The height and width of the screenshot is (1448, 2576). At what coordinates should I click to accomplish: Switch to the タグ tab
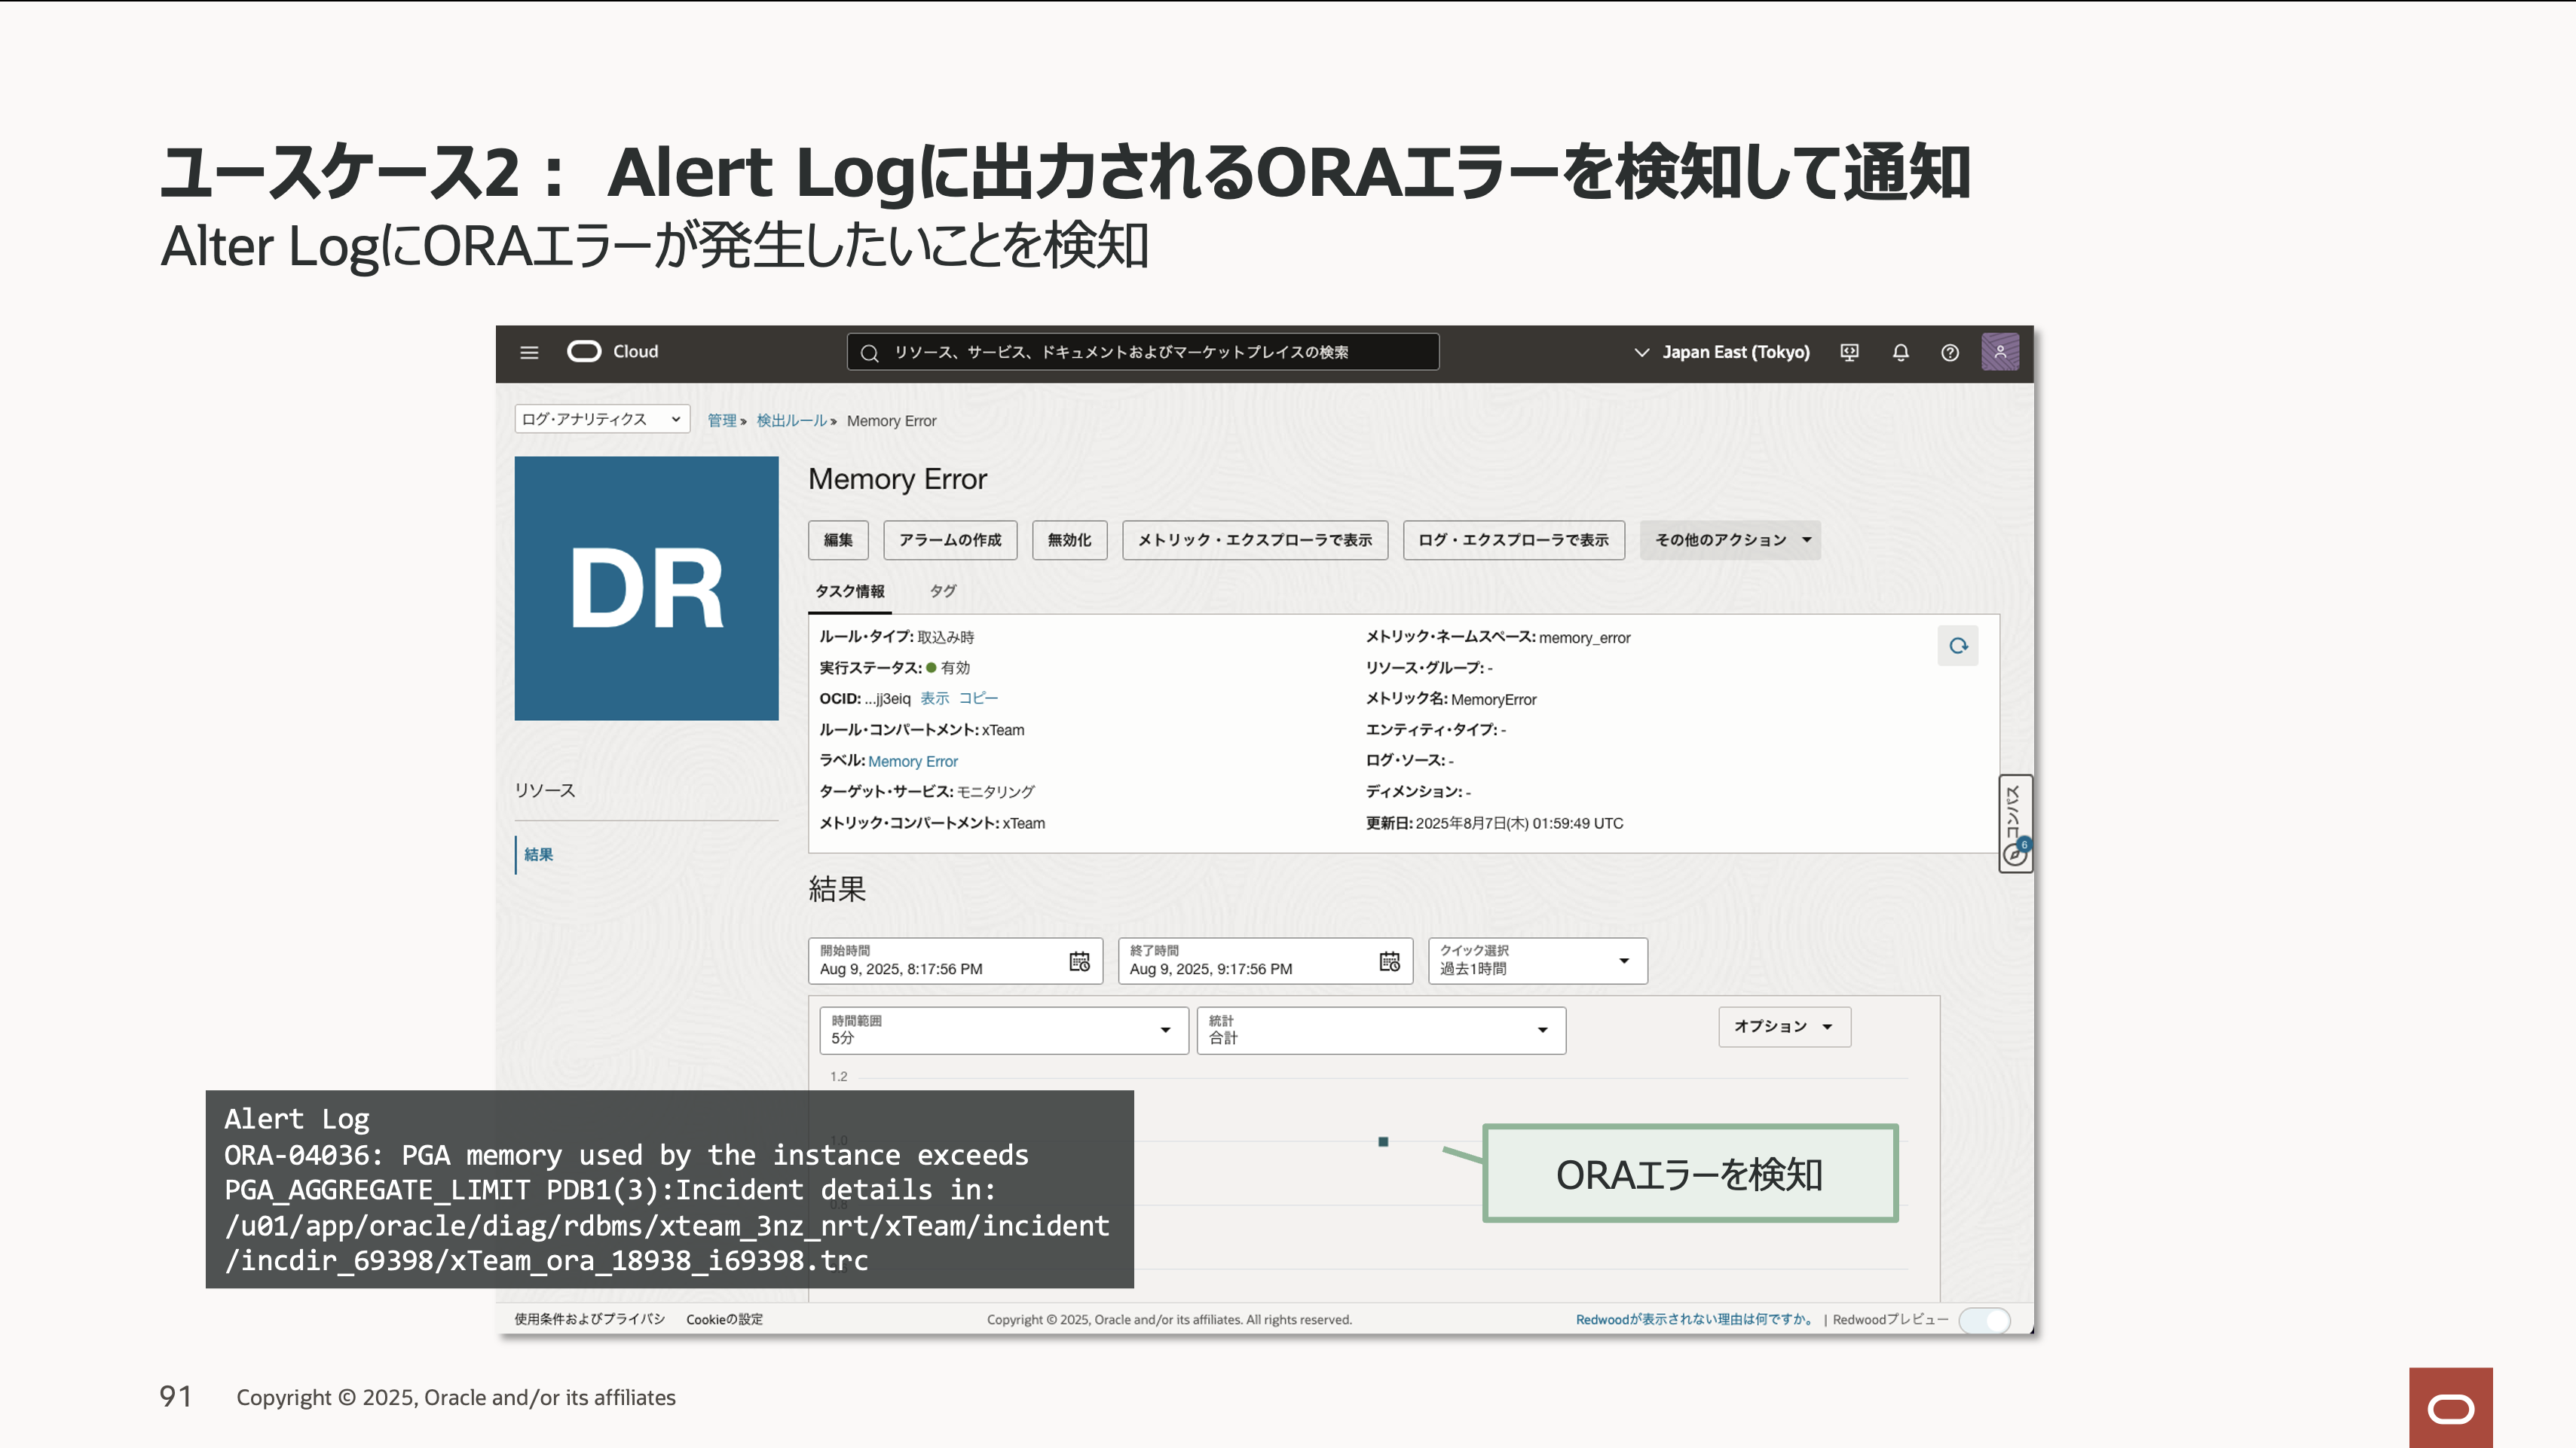[x=942, y=591]
